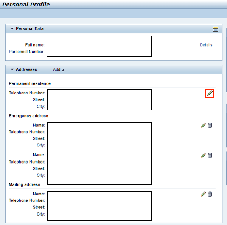Viewport: 227px width, 225px height.
Task: Select the Mailing address heading
Action: pyautogui.click(x=25, y=184)
